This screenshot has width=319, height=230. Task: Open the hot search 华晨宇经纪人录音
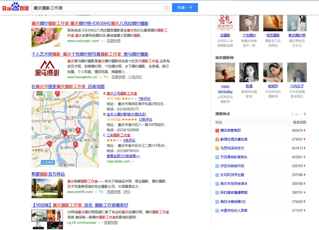click(234, 210)
